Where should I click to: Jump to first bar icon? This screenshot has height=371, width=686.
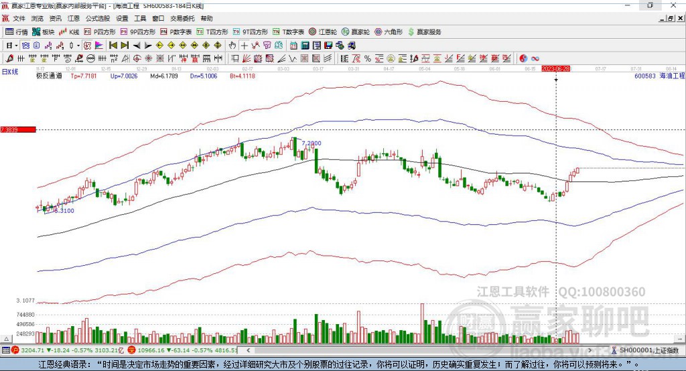[x=113, y=46]
